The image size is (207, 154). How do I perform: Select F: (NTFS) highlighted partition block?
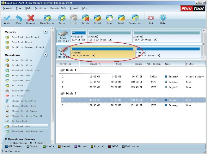pos(103,52)
